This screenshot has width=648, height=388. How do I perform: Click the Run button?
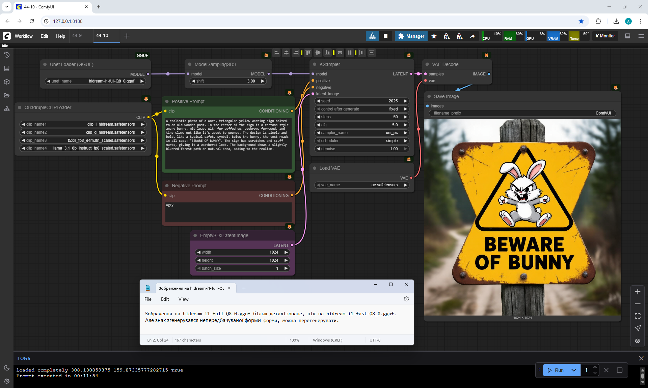click(556, 370)
